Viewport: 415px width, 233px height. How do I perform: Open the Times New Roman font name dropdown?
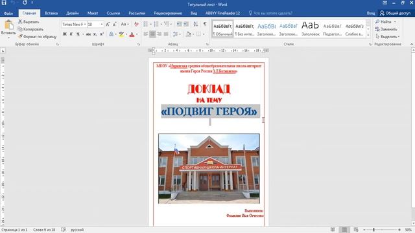point(85,25)
